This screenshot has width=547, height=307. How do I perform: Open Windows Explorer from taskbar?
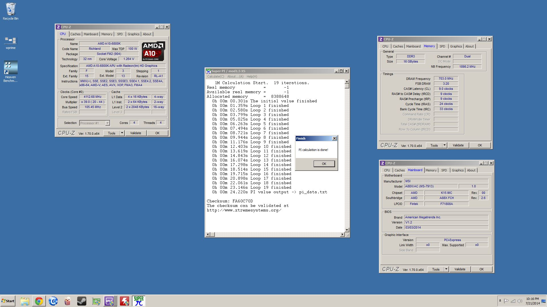(x=25, y=301)
